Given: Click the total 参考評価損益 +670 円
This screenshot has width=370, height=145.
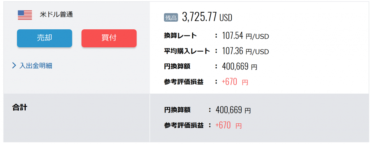Looking at the screenshot, I should [x=228, y=125].
